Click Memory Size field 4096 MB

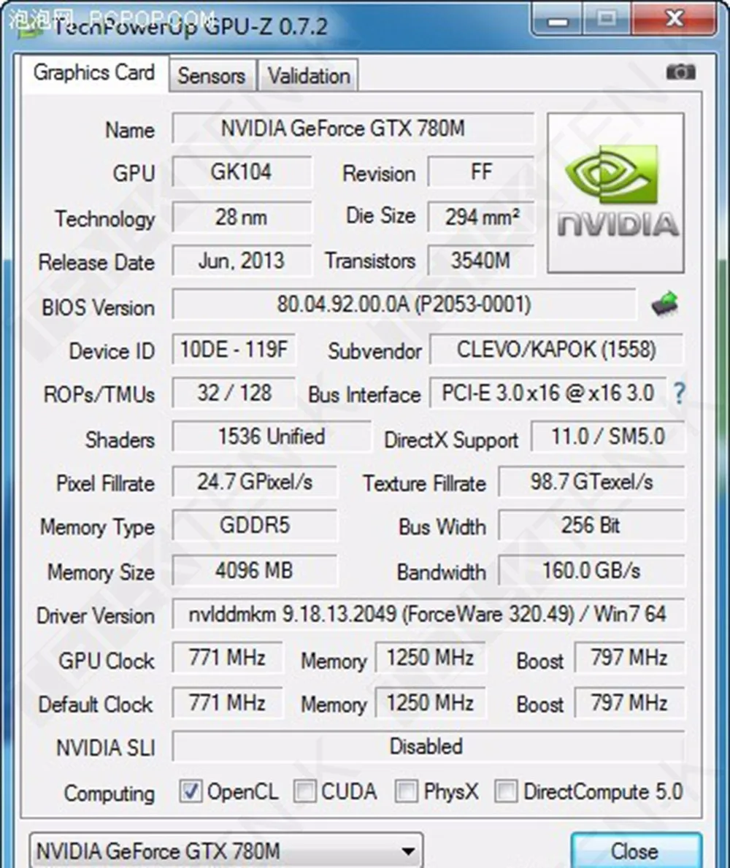(255, 571)
